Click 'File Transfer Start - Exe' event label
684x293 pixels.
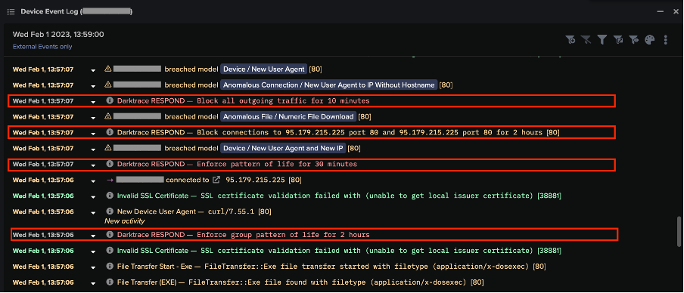pyautogui.click(x=155, y=267)
